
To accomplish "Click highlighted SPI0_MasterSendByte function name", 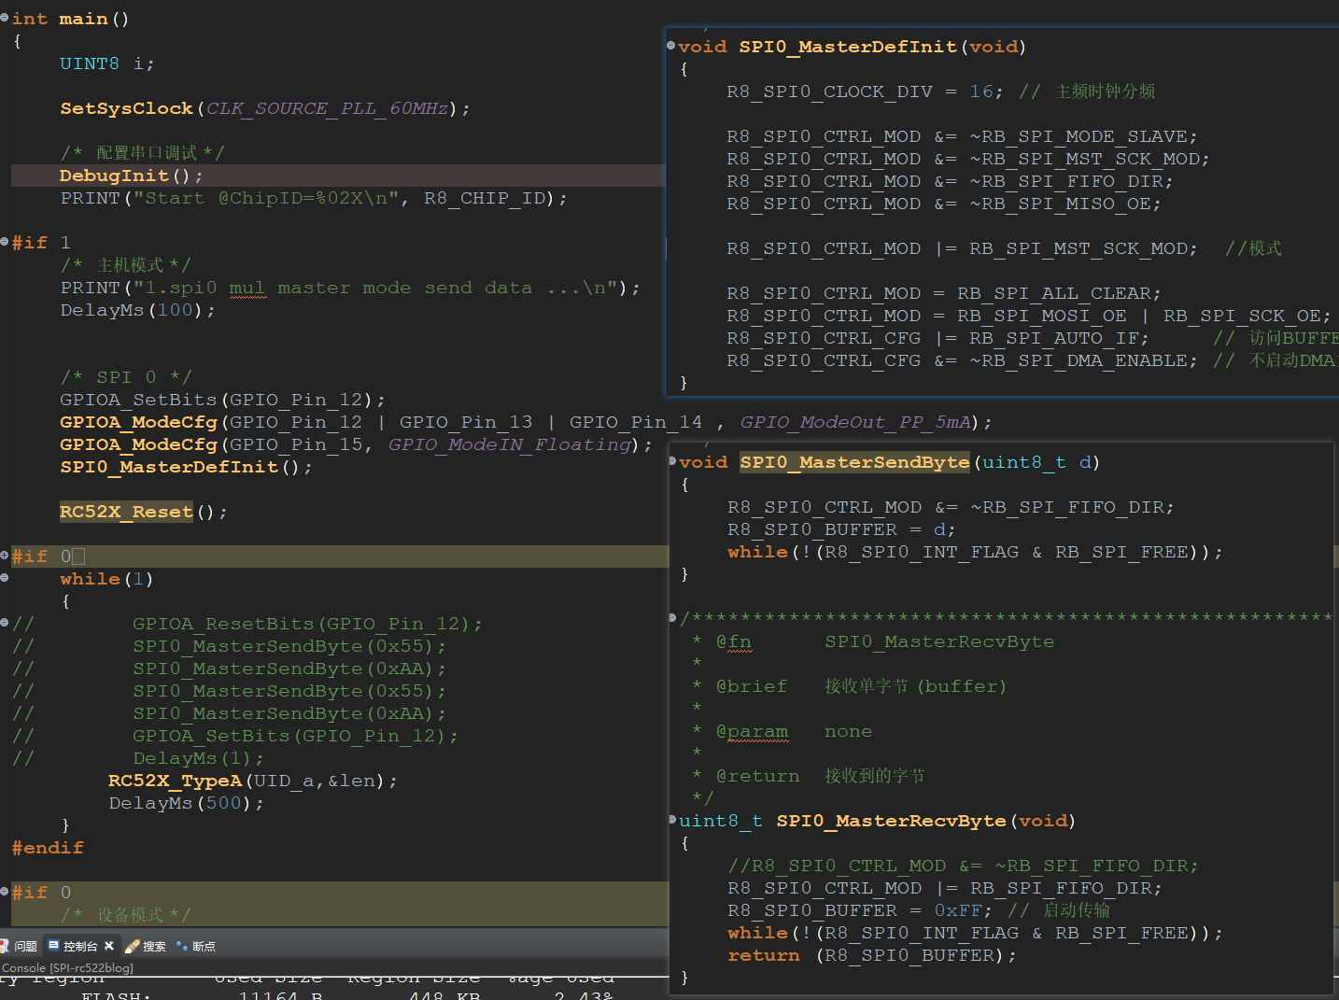I will tap(854, 462).
